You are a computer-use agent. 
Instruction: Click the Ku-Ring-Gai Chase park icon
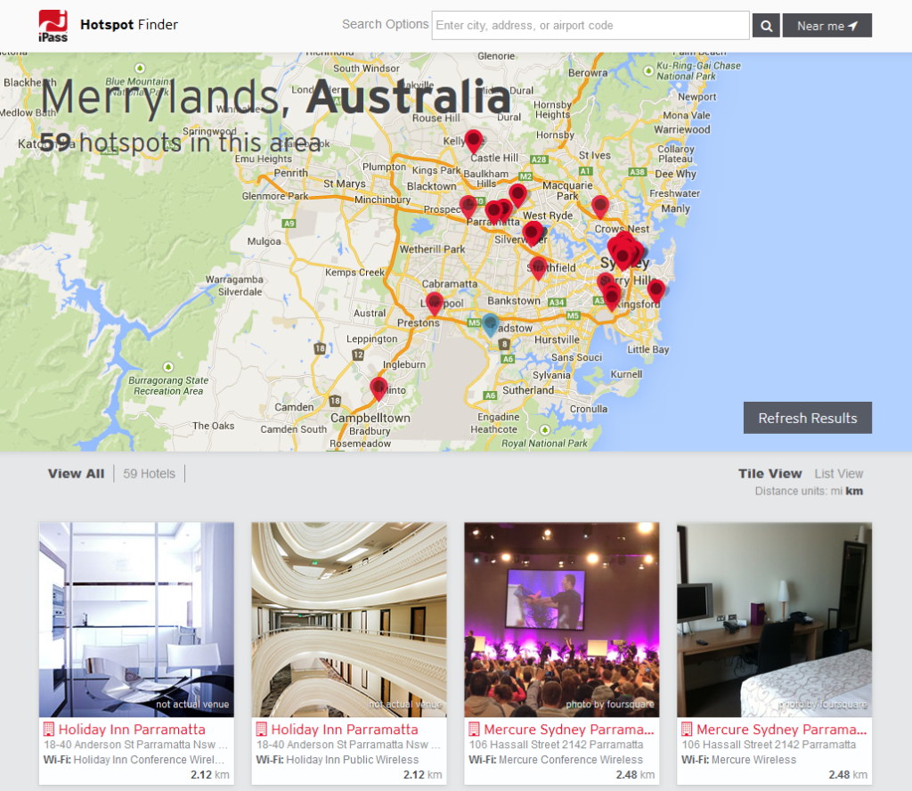[x=648, y=71]
